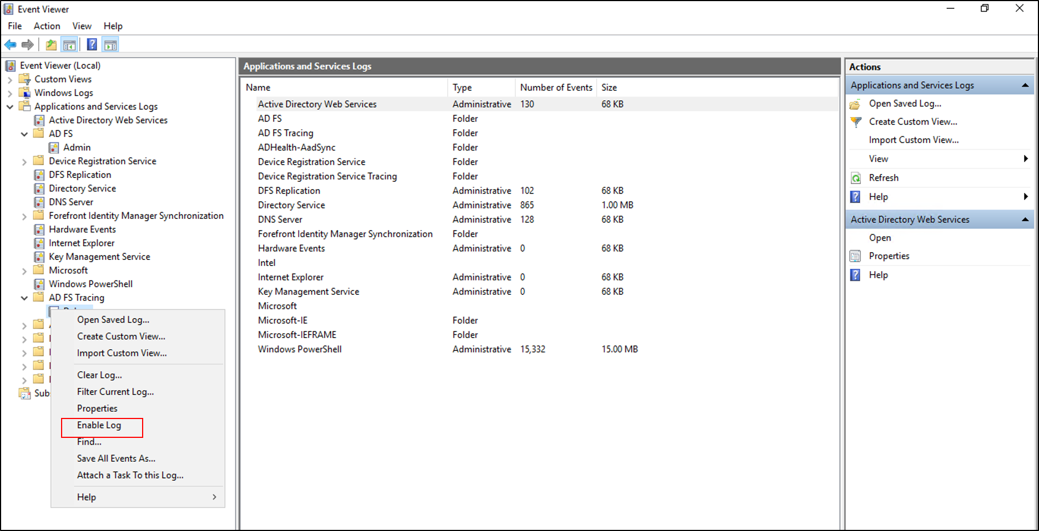Expand the Custom Views tree node
This screenshot has height=531, width=1039.
(x=11, y=79)
